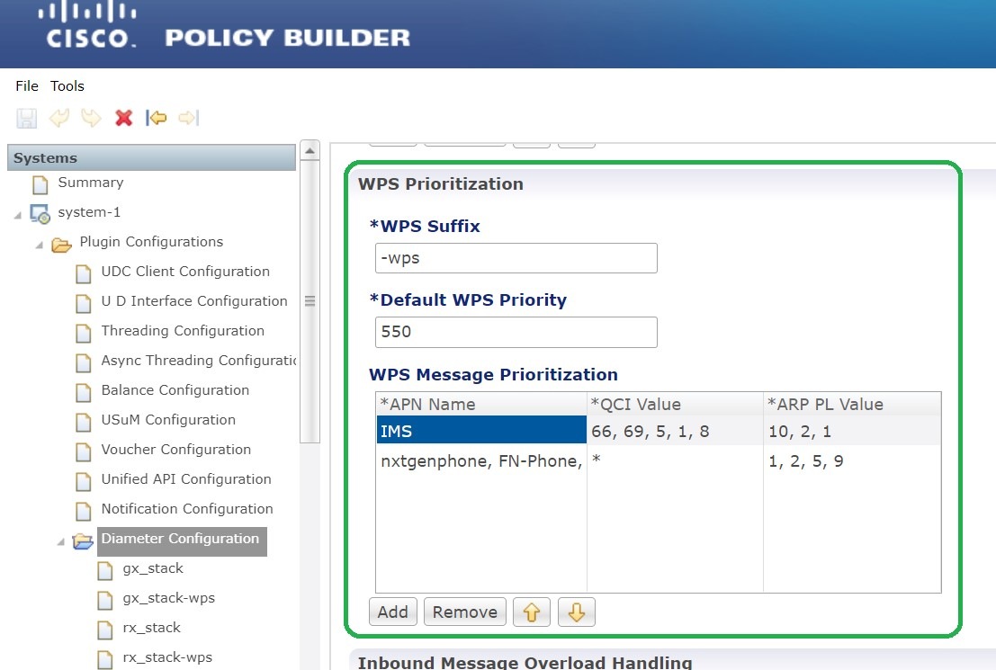996x670 pixels.
Task: Click the rx_stack-wps page icon
Action: [x=104, y=659]
